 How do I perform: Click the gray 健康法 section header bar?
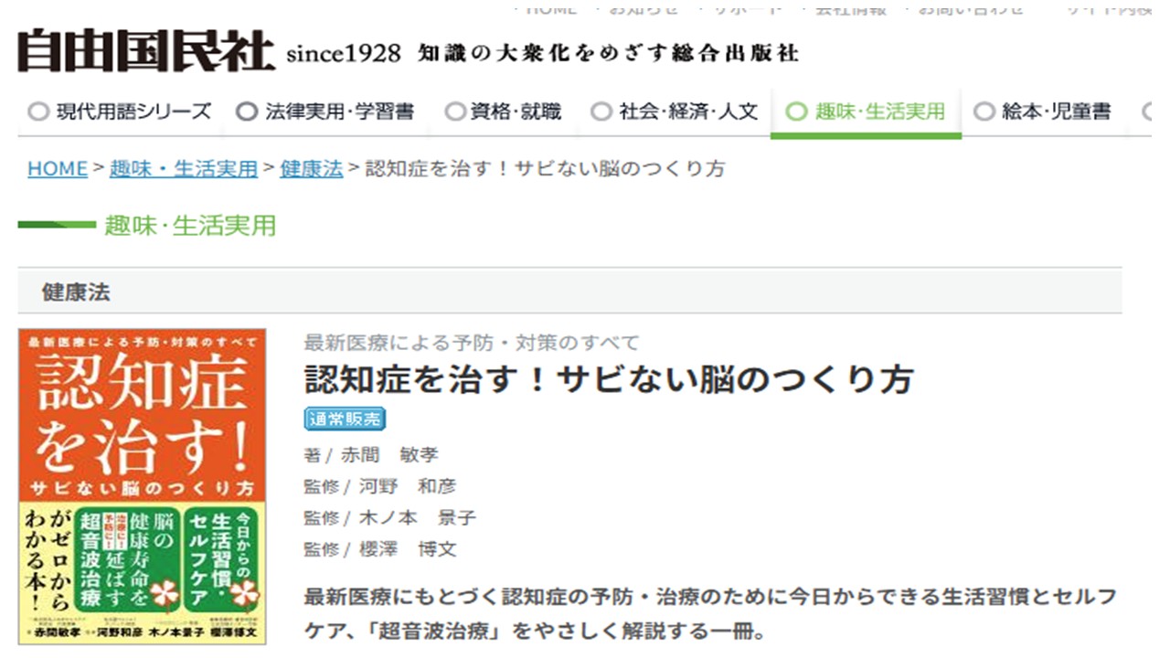click(x=569, y=292)
